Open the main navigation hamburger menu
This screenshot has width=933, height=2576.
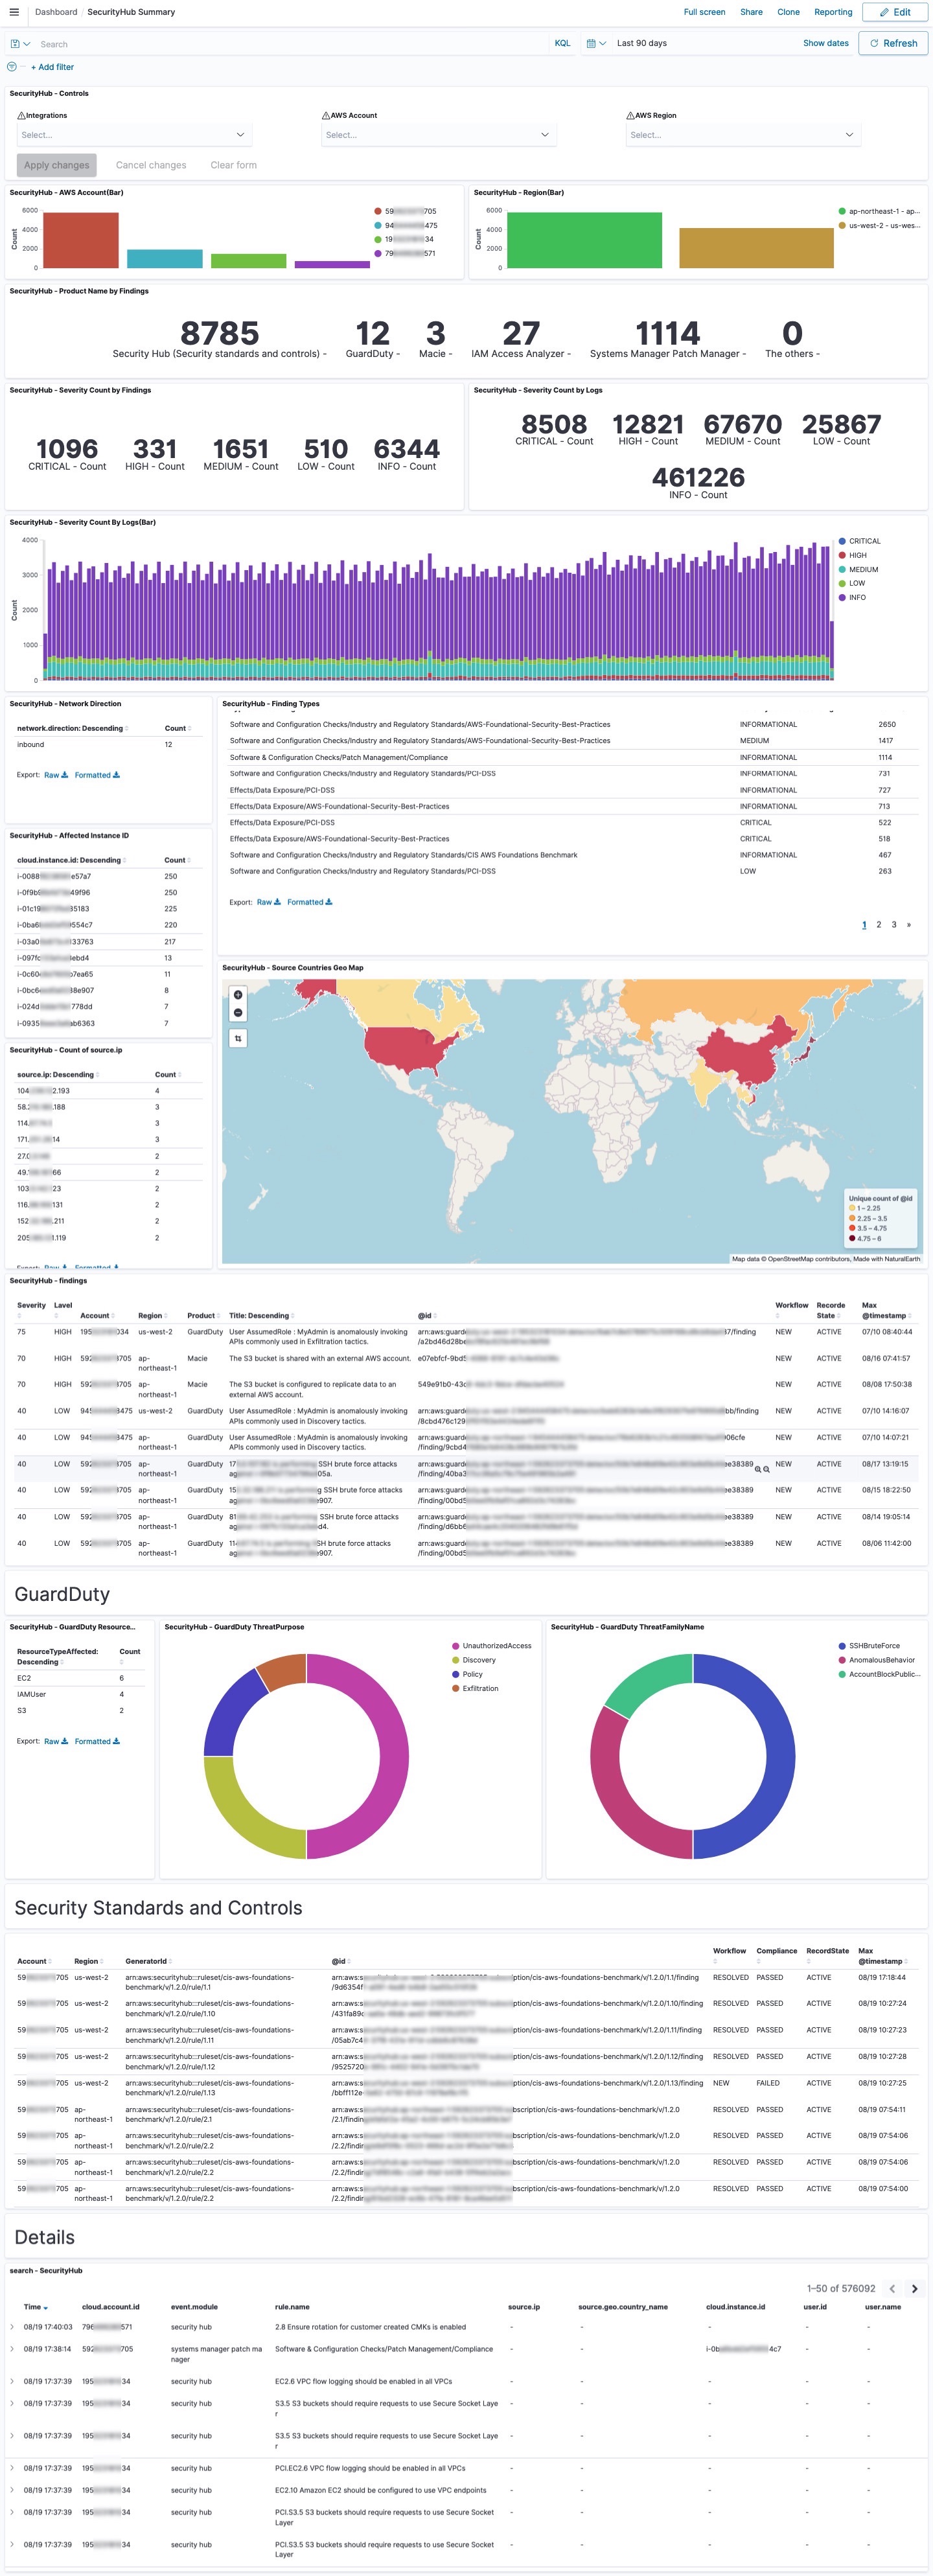click(13, 12)
